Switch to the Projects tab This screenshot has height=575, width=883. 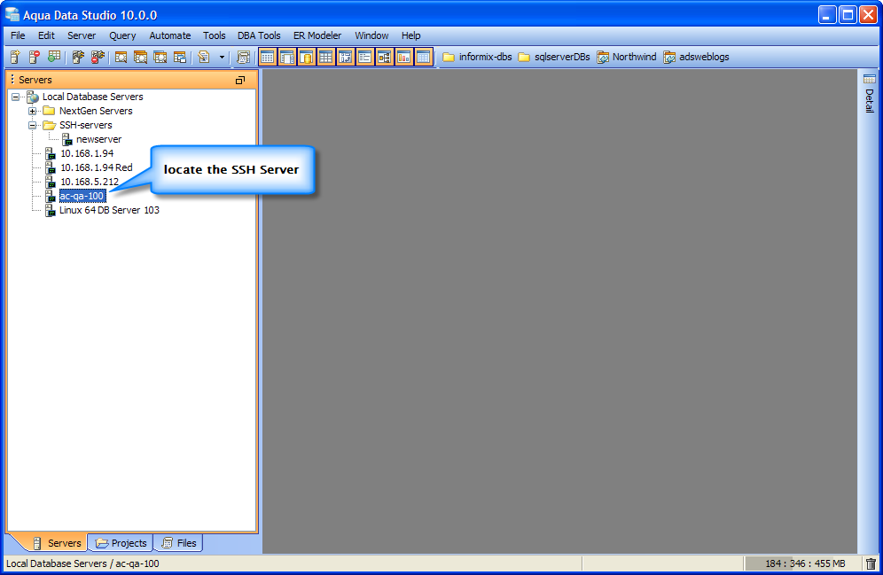(121, 543)
